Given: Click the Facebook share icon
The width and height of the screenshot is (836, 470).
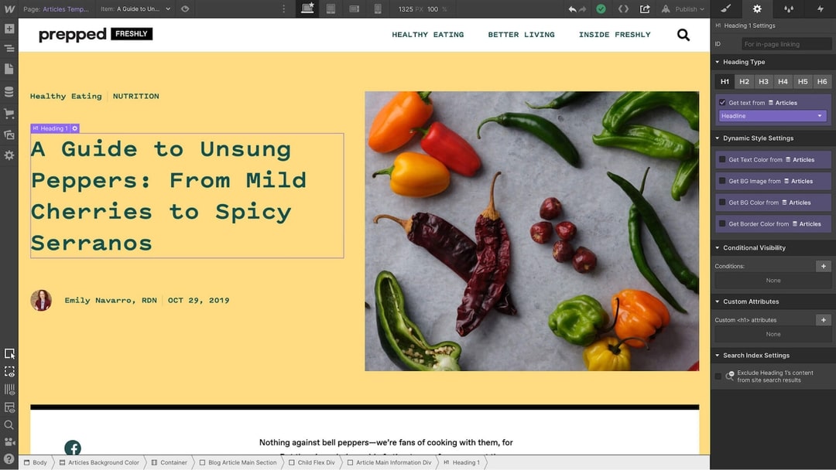Looking at the screenshot, I should coord(73,448).
